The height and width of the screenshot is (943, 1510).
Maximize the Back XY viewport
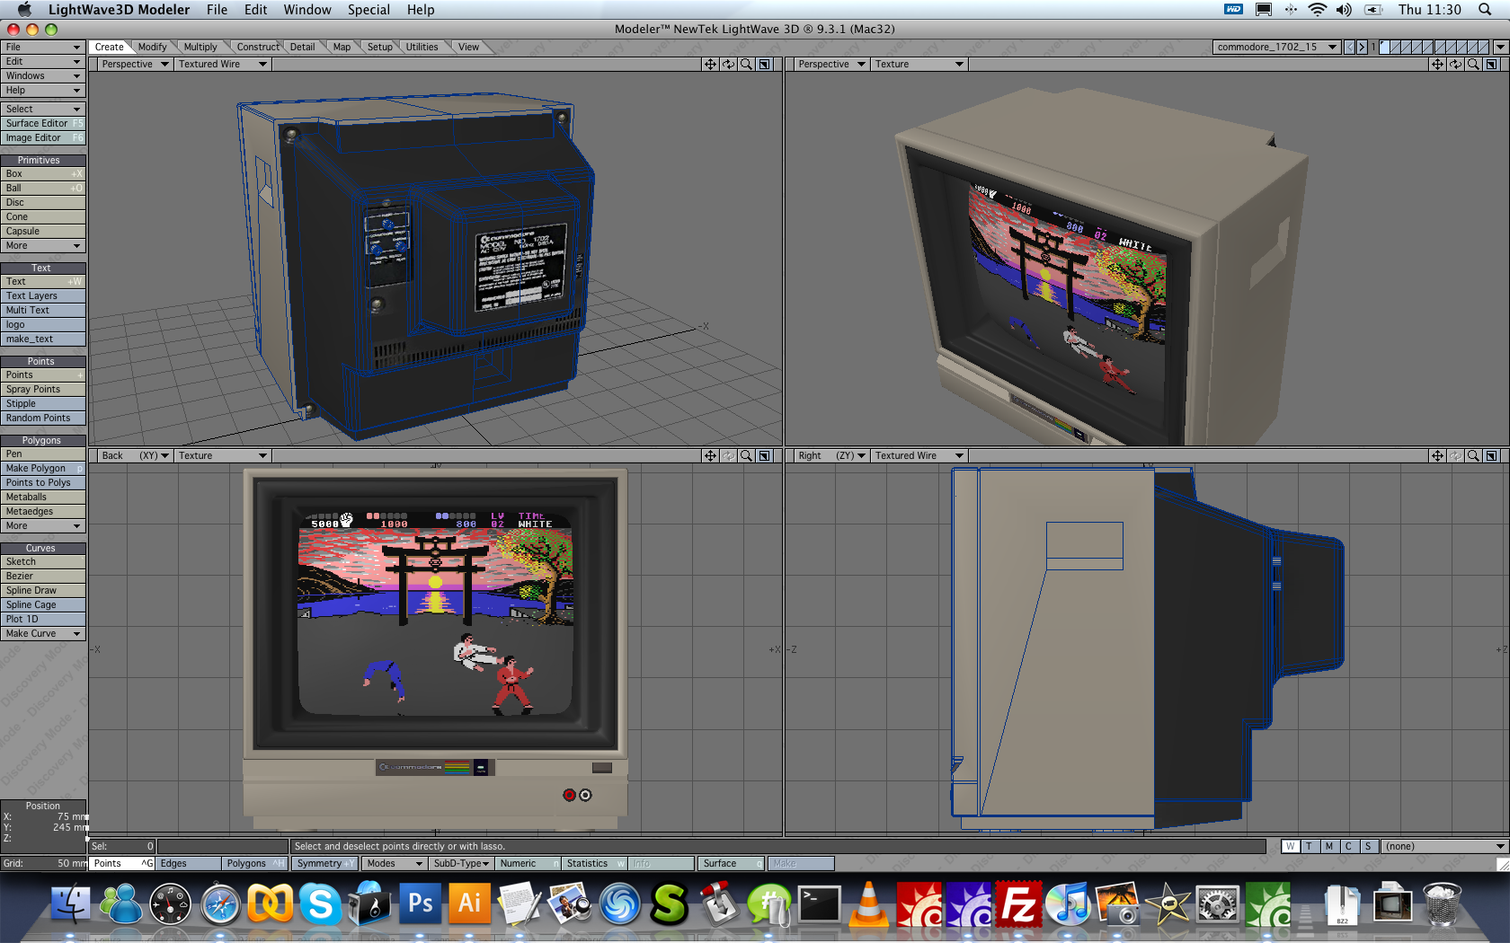point(764,456)
